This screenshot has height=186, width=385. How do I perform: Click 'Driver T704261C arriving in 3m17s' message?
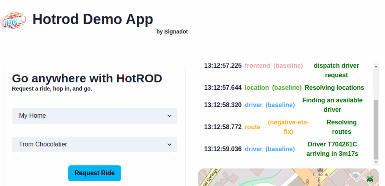coord(332,149)
